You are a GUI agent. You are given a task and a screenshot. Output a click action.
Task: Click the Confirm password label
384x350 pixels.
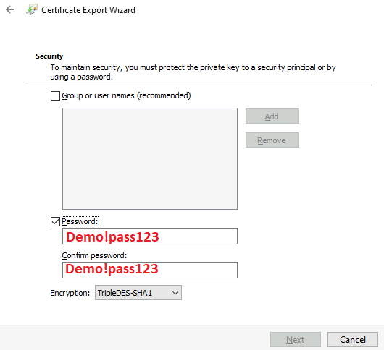(x=94, y=255)
